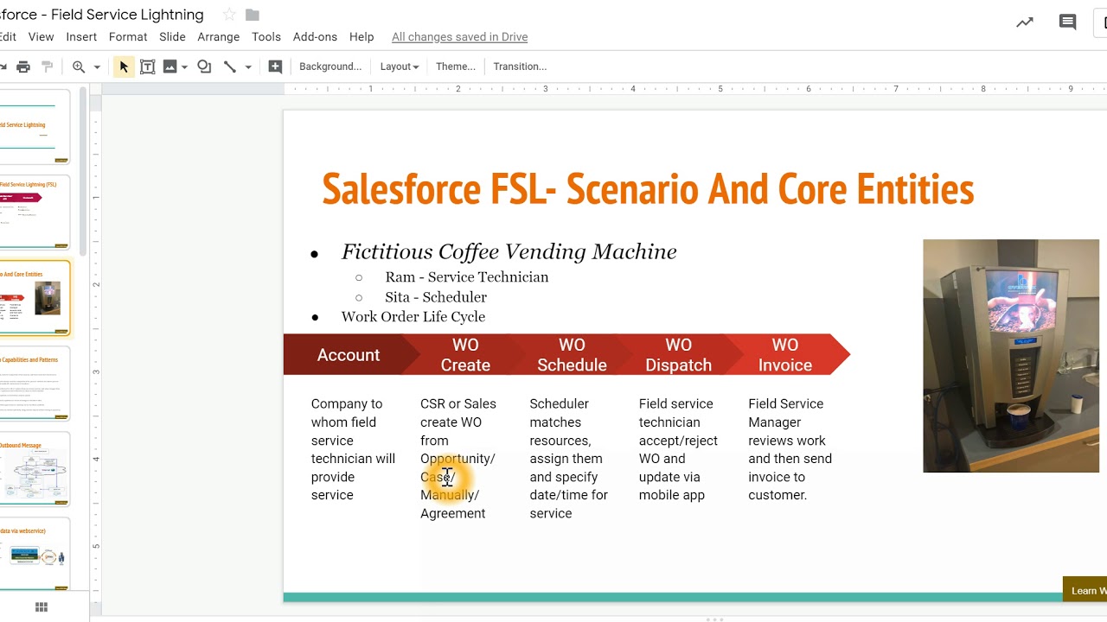Click 'Field service technician accept/reject' text block
Viewport: 1107px width, 622px height.
coord(679,449)
